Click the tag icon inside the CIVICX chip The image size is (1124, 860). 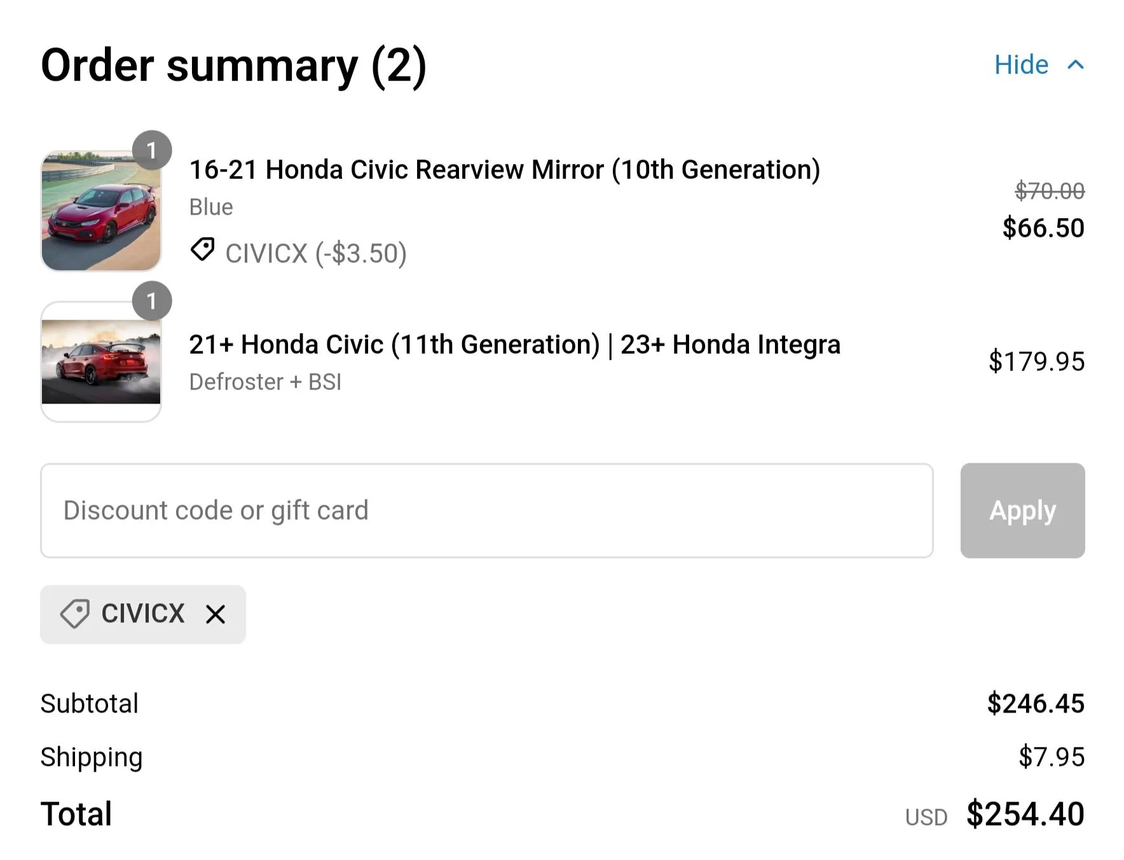[76, 614]
